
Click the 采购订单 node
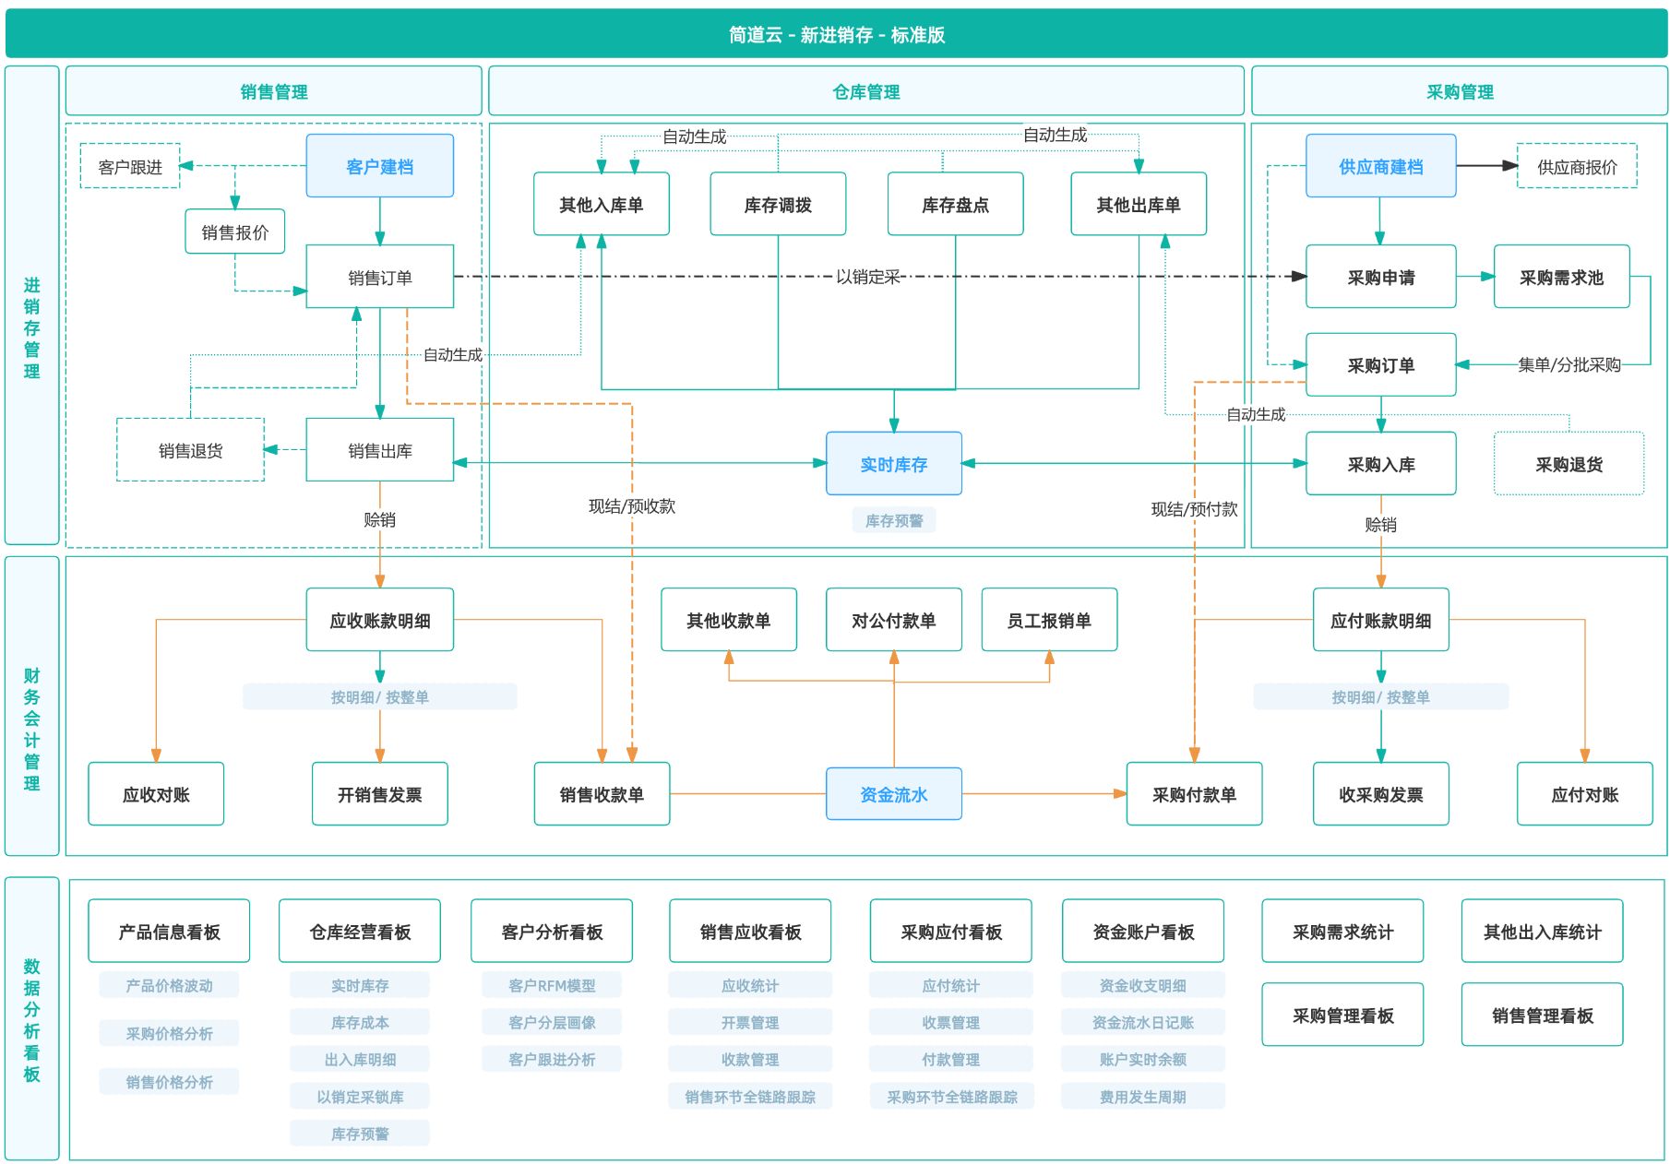click(x=1380, y=364)
